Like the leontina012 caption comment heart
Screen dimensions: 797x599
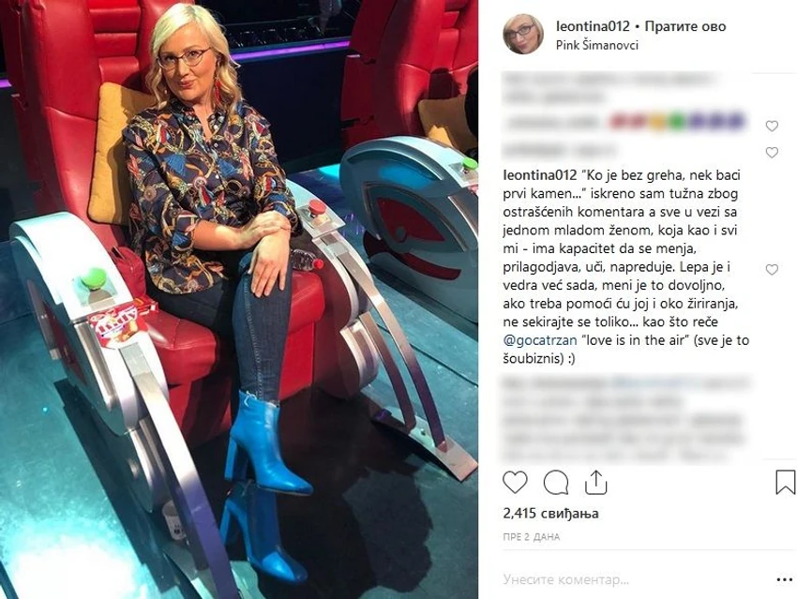[x=772, y=270]
